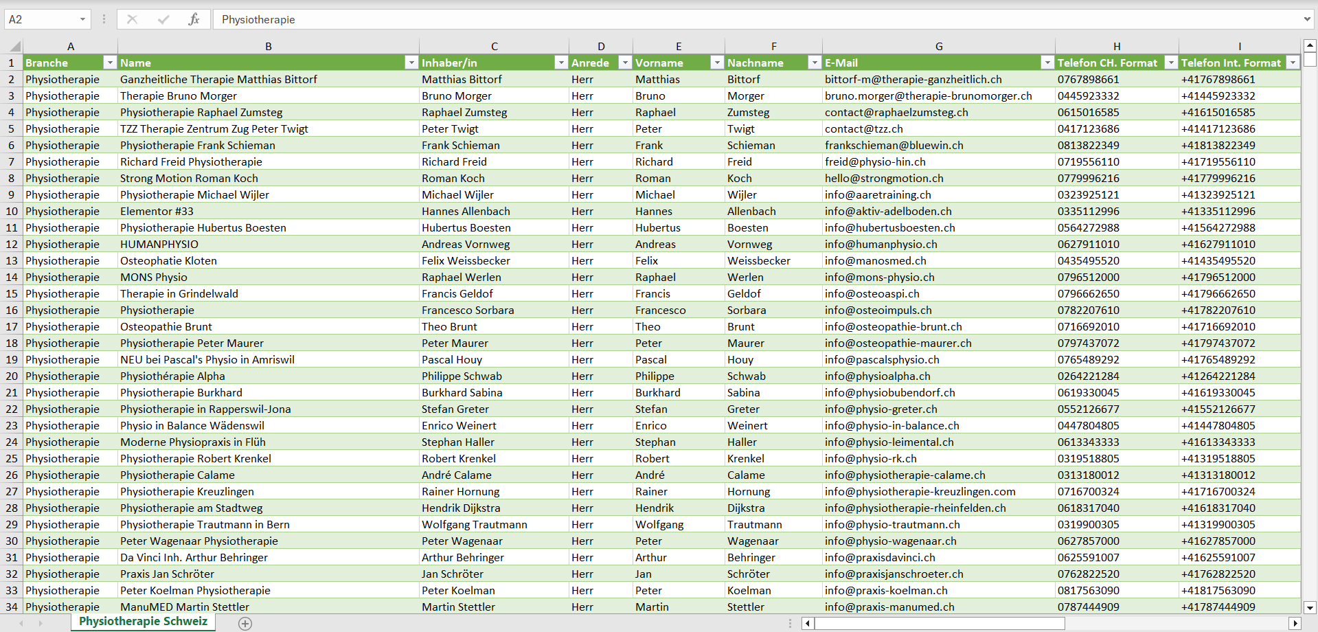Open the Telefon Int. Format filter dropdown
This screenshot has width=1318, height=632.
[x=1293, y=63]
